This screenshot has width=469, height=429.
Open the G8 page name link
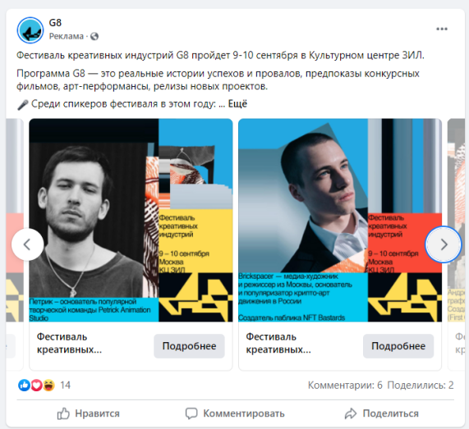point(55,23)
